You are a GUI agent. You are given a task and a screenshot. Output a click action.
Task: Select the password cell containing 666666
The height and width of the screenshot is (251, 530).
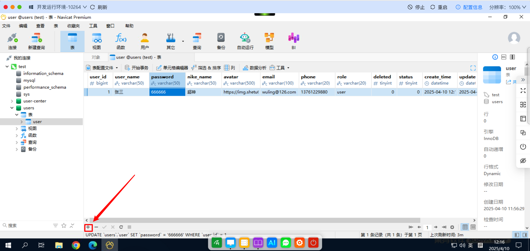pos(167,92)
